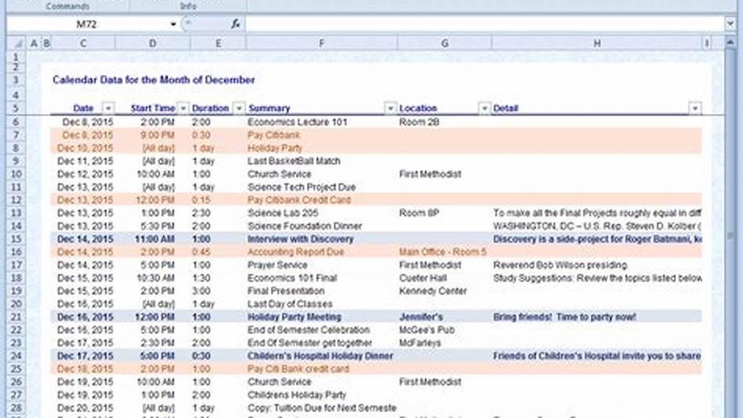Open the Location filter dropdown
Screen dimensions: 743x418
484,108
